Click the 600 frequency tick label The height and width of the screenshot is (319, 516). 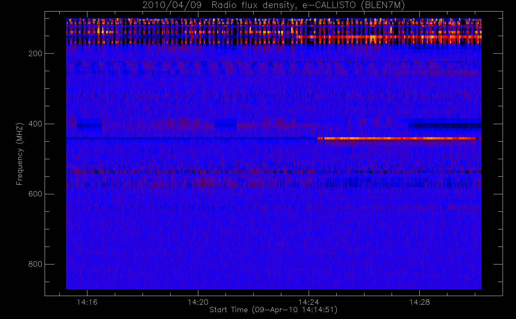coord(35,194)
